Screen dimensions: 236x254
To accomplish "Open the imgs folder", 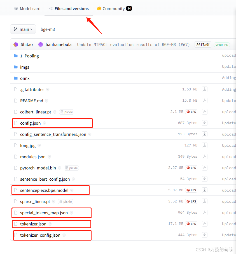I will pos(25,67).
